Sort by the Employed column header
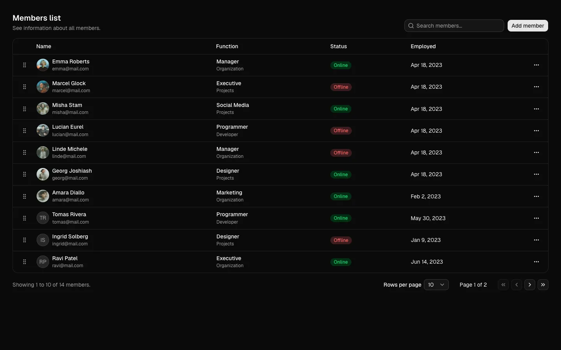This screenshot has width=561, height=350. click(x=423, y=46)
